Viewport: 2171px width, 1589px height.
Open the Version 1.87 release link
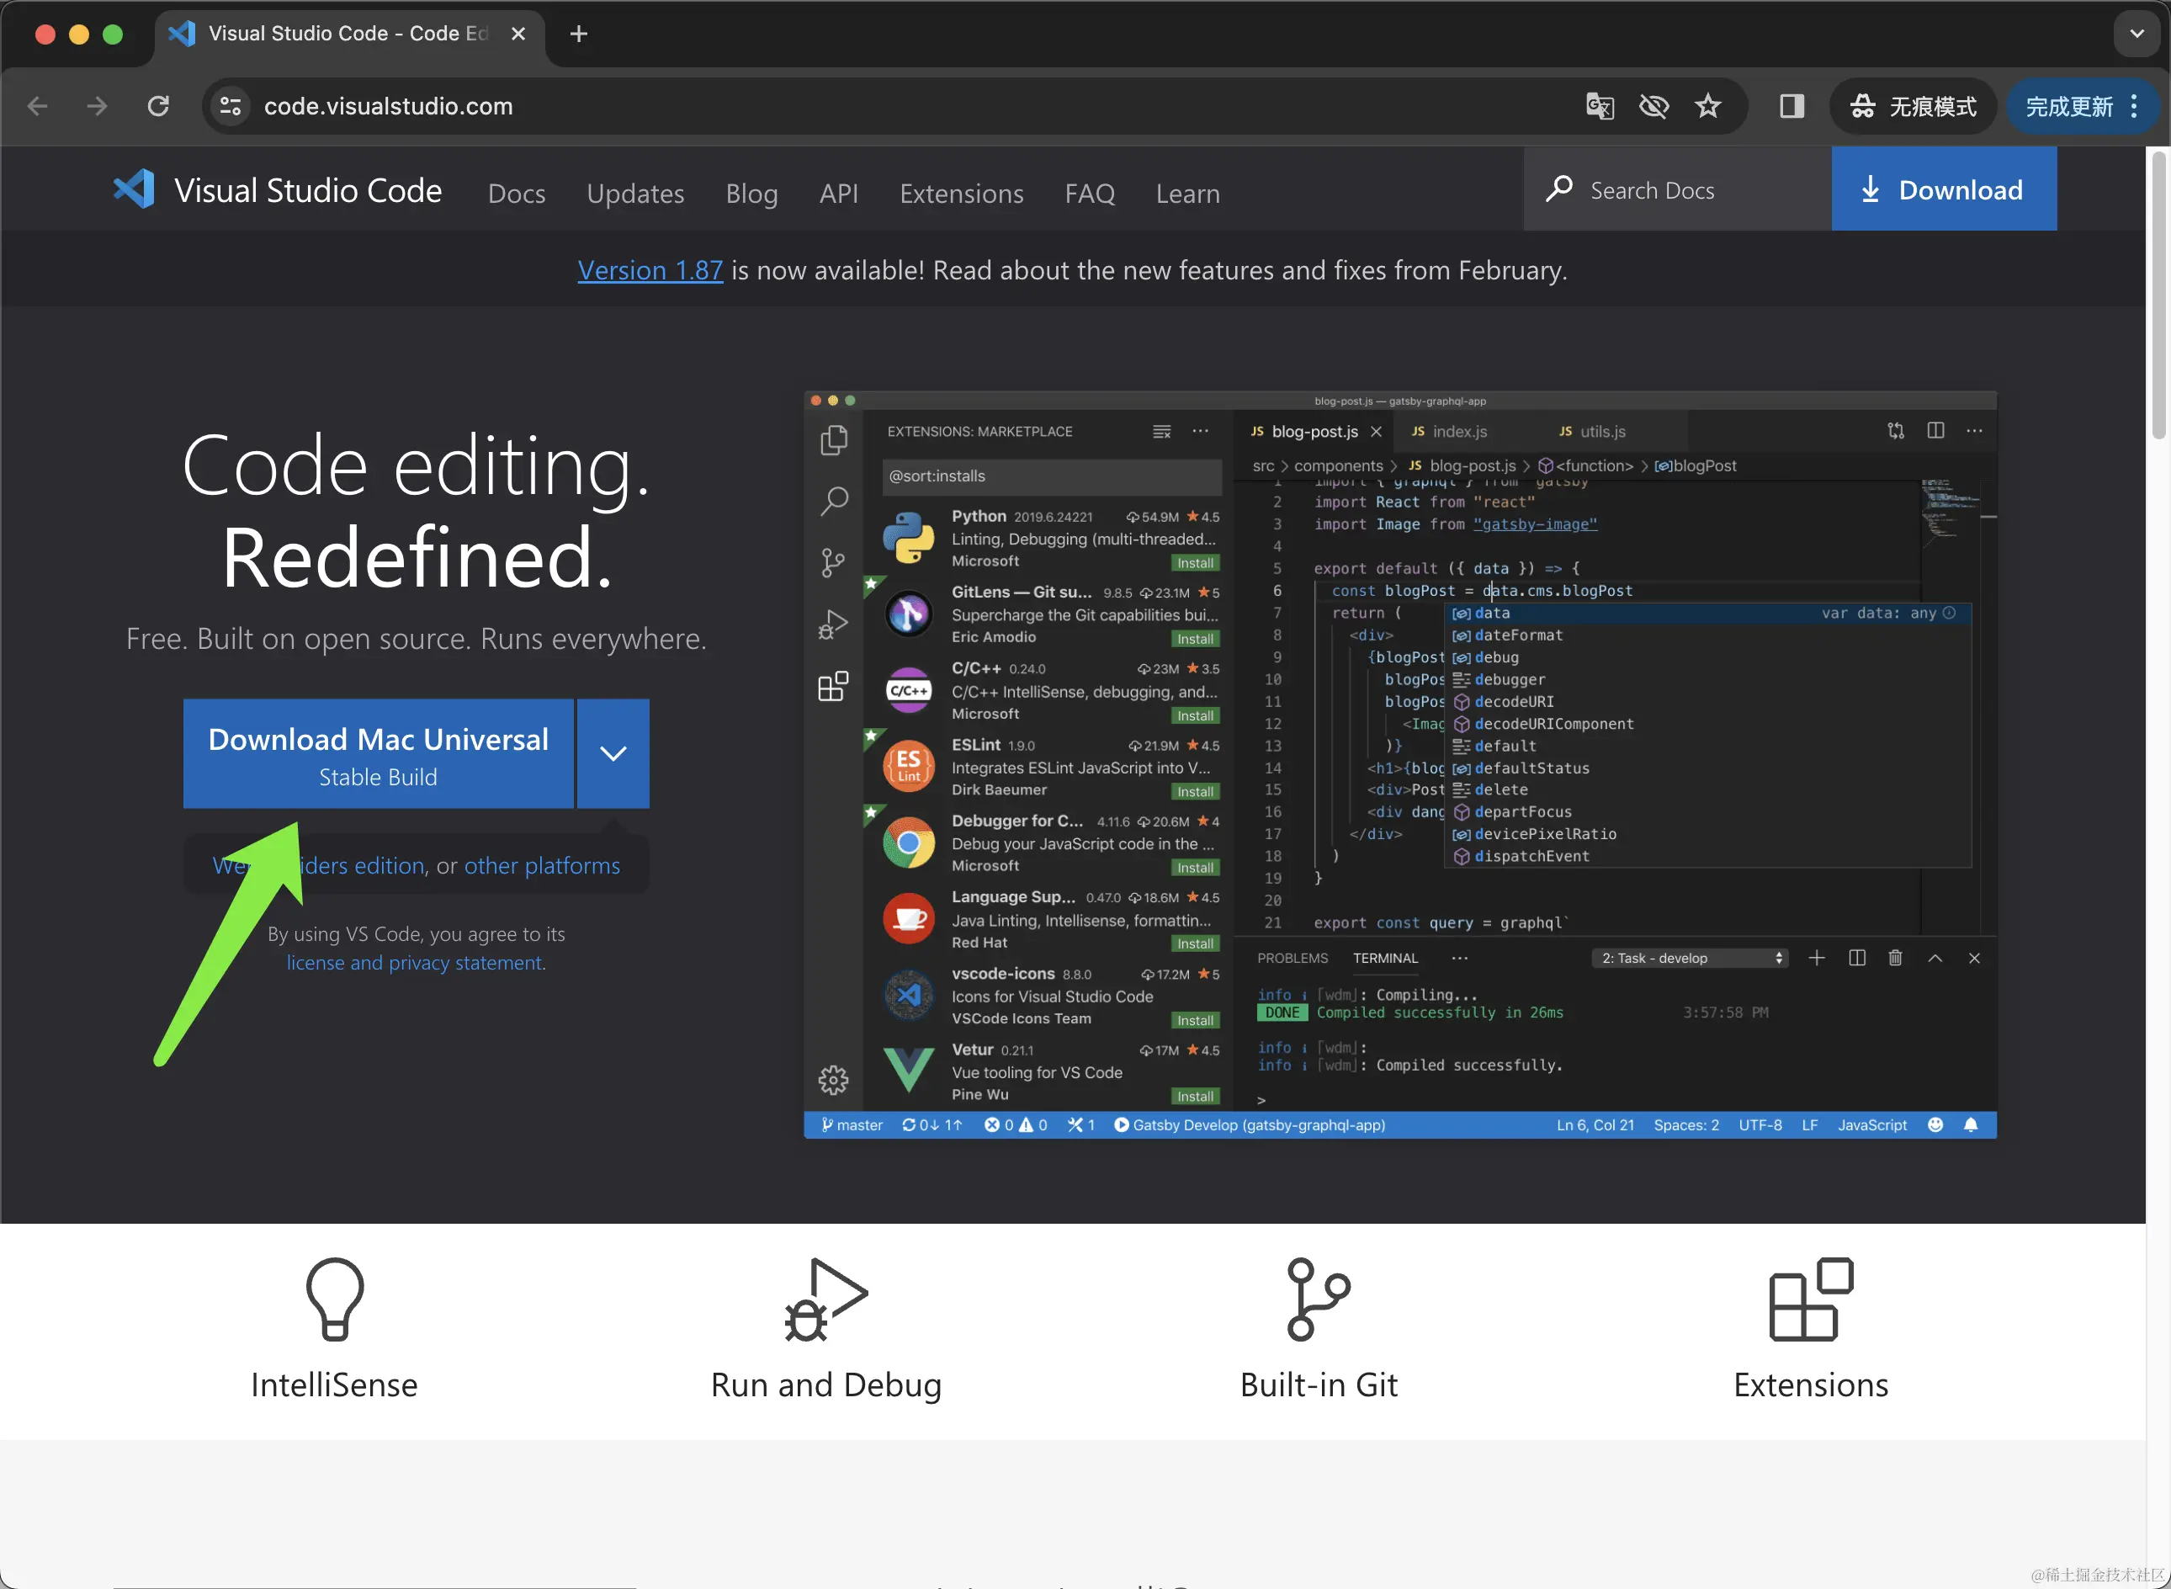[x=650, y=270]
